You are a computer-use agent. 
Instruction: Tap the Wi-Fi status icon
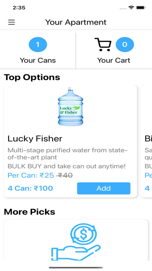[131, 8]
